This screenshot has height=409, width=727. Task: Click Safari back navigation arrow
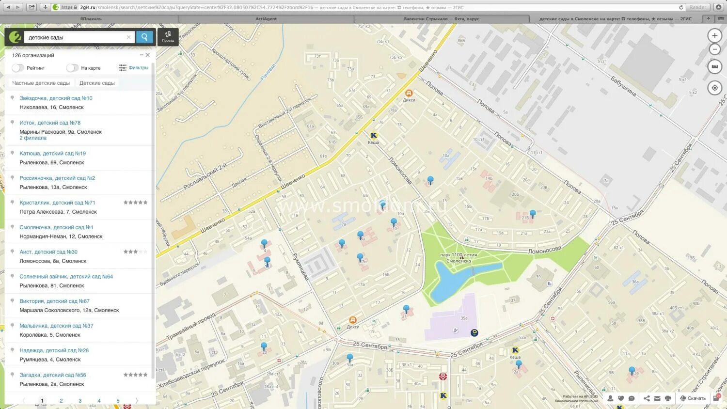click(8, 7)
